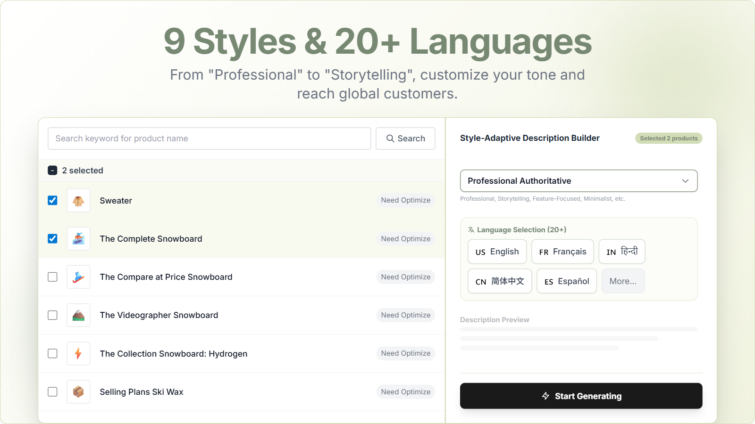Image resolution: width=755 pixels, height=424 pixels.
Task: Click the Sweater product icon
Action: (78, 200)
